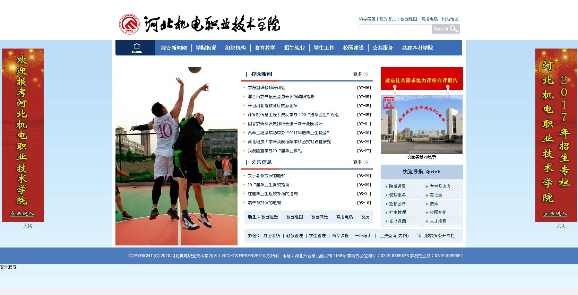Viewport: 578px width, 295px height.
Task: Click 点击进入 on left red banner
Action: pyautogui.click(x=22, y=214)
